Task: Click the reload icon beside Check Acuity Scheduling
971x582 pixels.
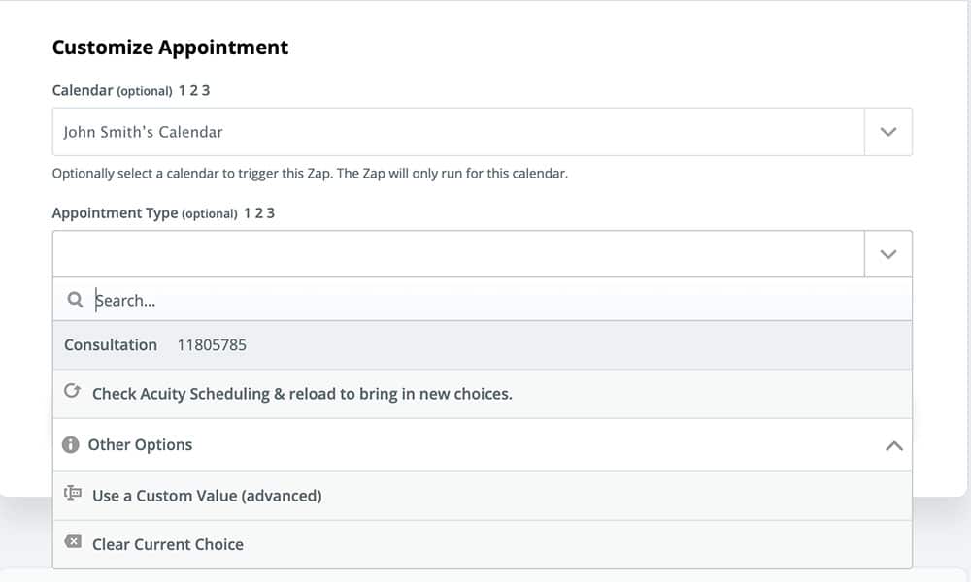Action: point(72,393)
